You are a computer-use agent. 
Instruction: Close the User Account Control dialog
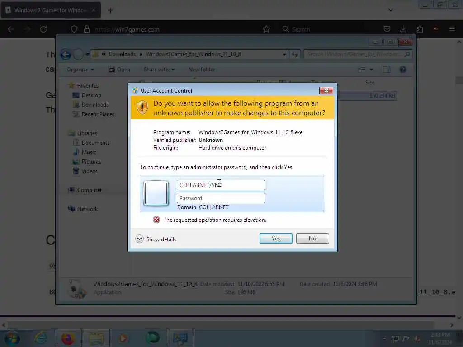point(326,90)
